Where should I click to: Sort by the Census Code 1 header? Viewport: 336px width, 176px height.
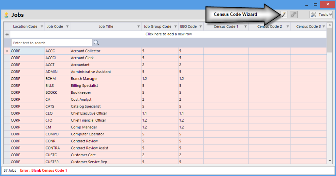pyautogui.click(x=226, y=27)
